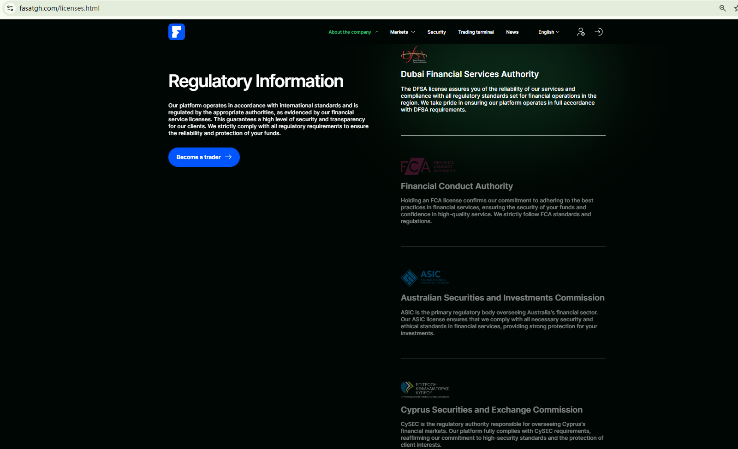738x449 pixels.
Task: Click site info icon in address bar
Action: tap(10, 8)
